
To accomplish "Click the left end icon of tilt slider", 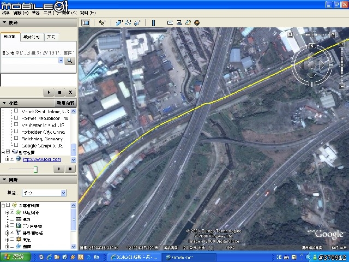I will [x=290, y=34].
